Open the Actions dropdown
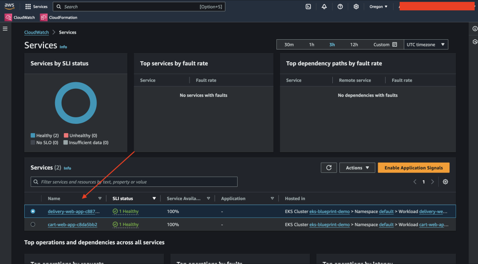This screenshot has width=478, height=264. 357,168
